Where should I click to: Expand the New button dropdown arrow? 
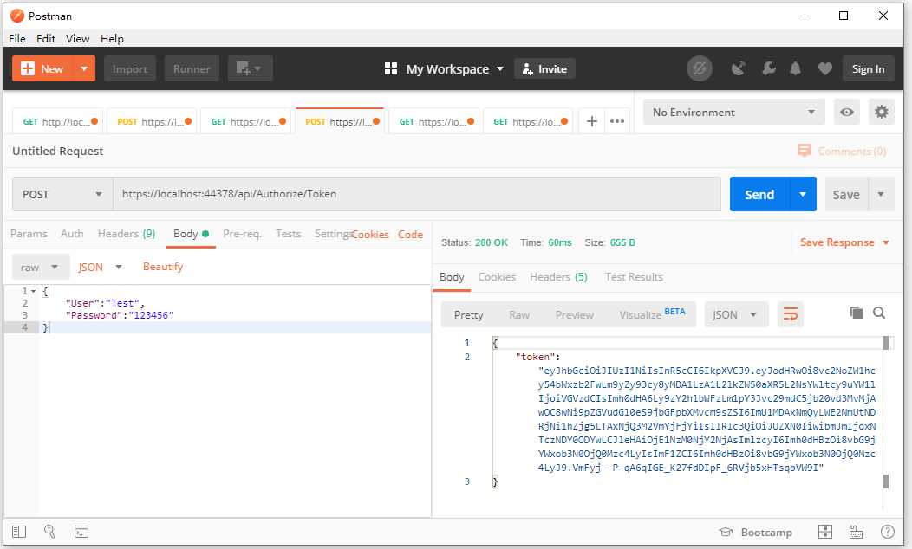84,69
